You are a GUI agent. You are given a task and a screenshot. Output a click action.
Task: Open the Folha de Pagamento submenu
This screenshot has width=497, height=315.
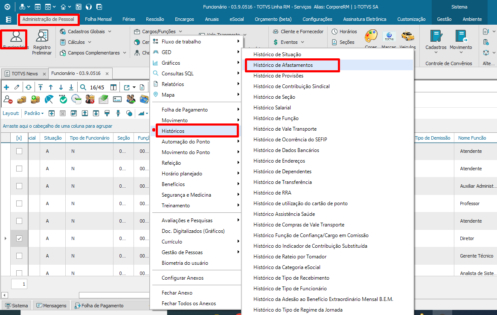pyautogui.click(x=197, y=110)
